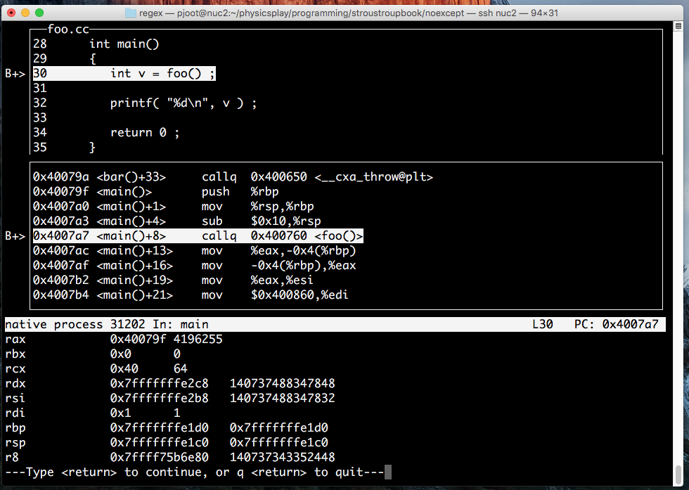Click the B+> breakpoint marker beside line 30
Screen dimensions: 689x490
pyautogui.click(x=15, y=74)
